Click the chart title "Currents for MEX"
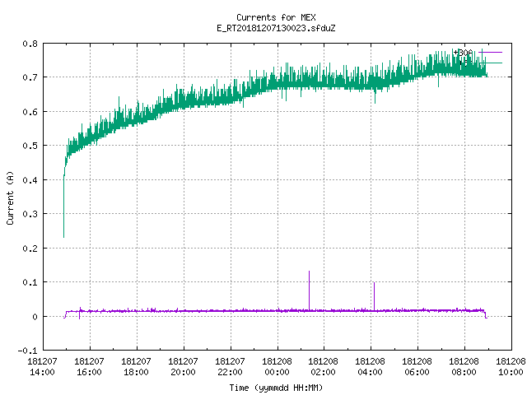This screenshot has height=395, width=527. tap(276, 17)
